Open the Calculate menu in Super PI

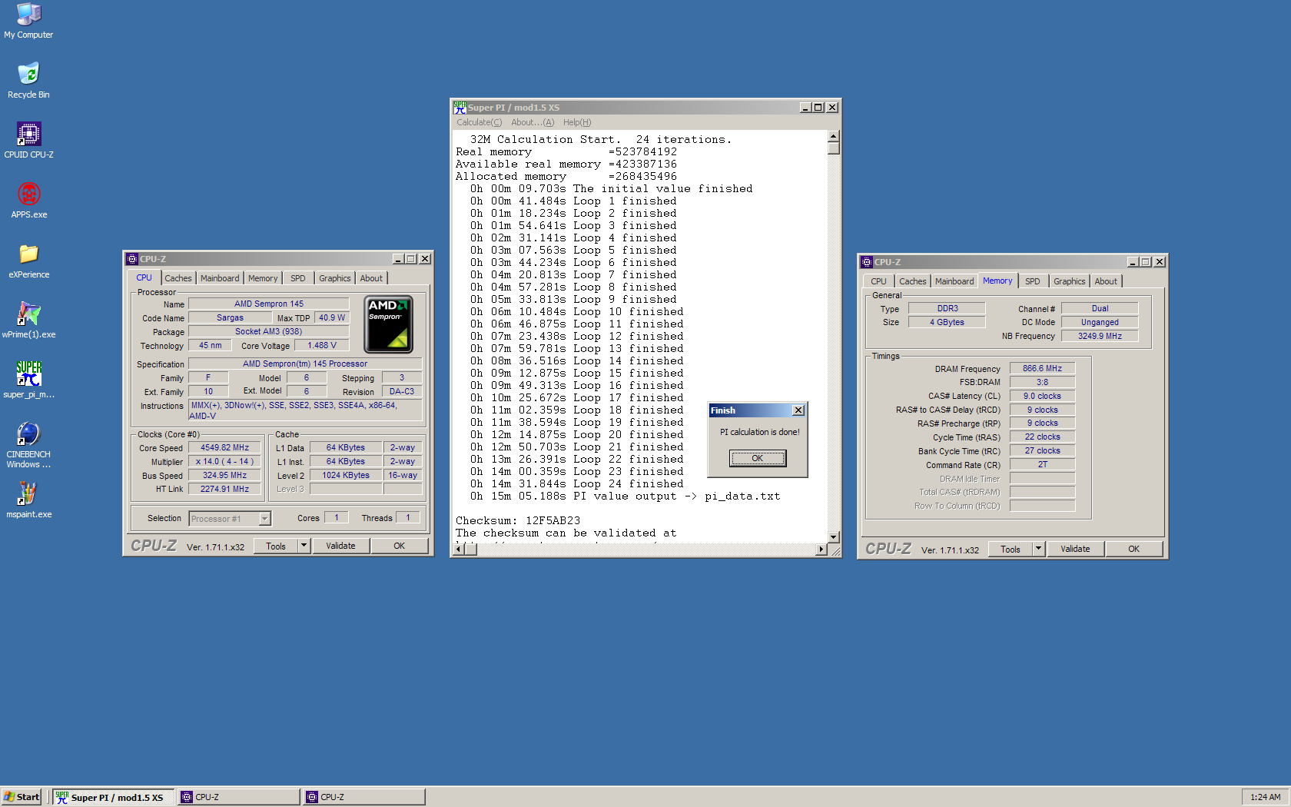pos(479,122)
